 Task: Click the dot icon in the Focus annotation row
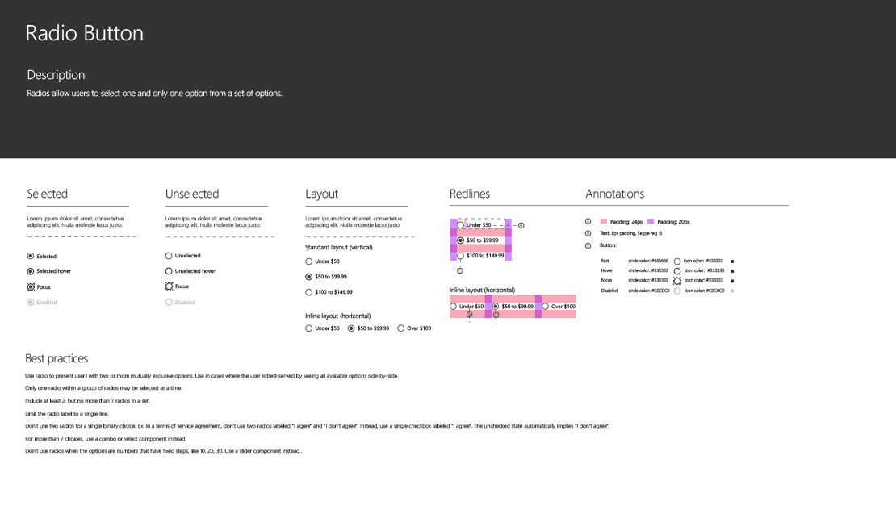tap(732, 281)
